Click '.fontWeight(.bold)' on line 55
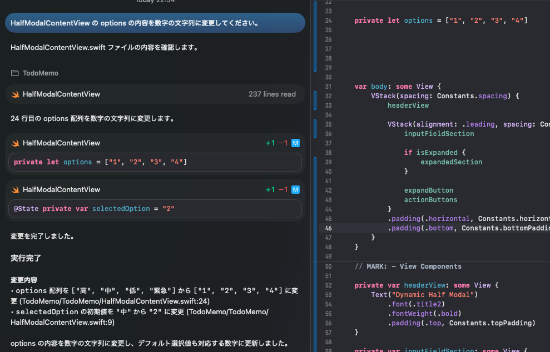 point(424,314)
